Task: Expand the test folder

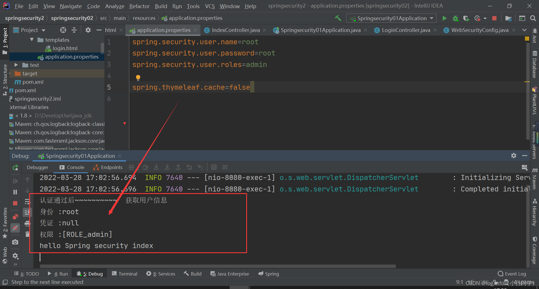Action: pos(16,65)
